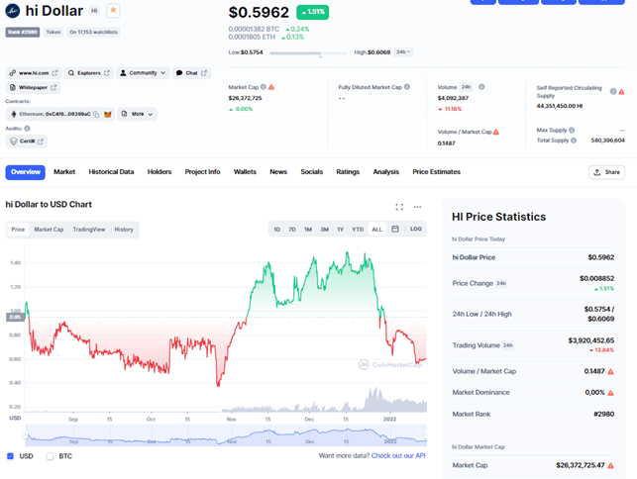Open the CertiK audit link
The height and width of the screenshot is (479, 637).
[27, 142]
